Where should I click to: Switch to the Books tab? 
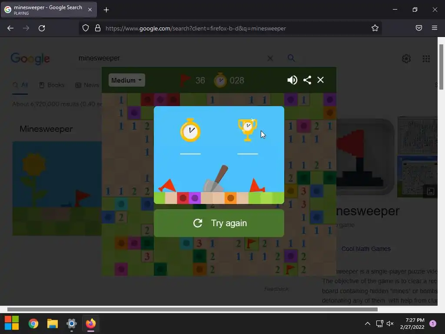click(52, 85)
